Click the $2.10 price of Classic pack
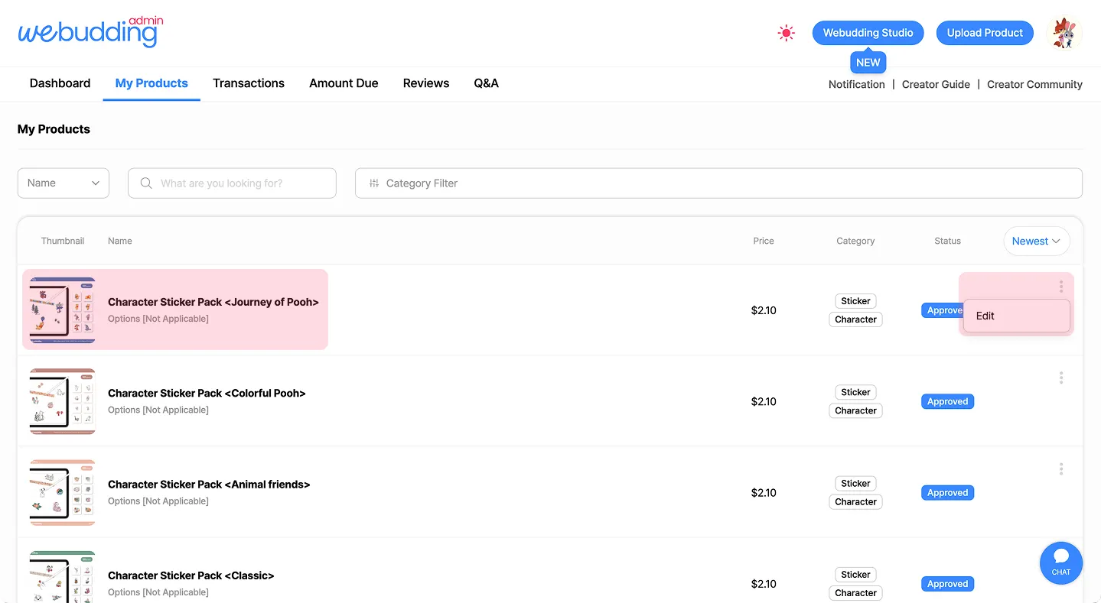The image size is (1101, 603). (764, 583)
